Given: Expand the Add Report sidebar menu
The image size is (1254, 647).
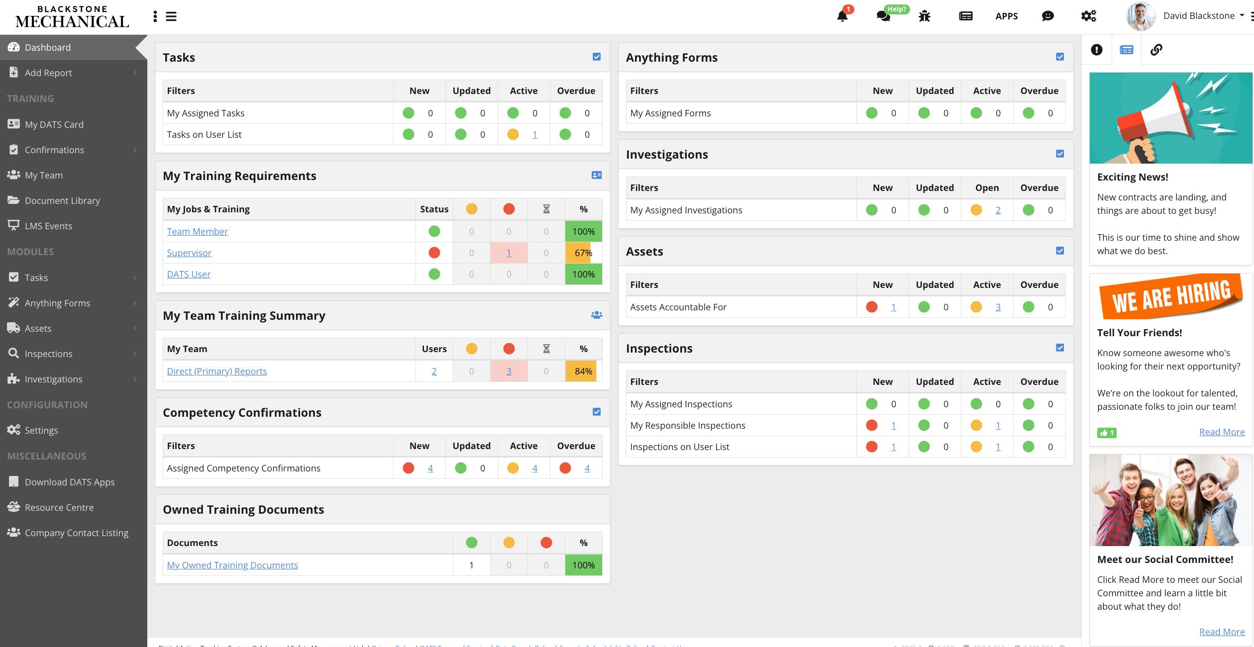Looking at the screenshot, I should pyautogui.click(x=48, y=73).
